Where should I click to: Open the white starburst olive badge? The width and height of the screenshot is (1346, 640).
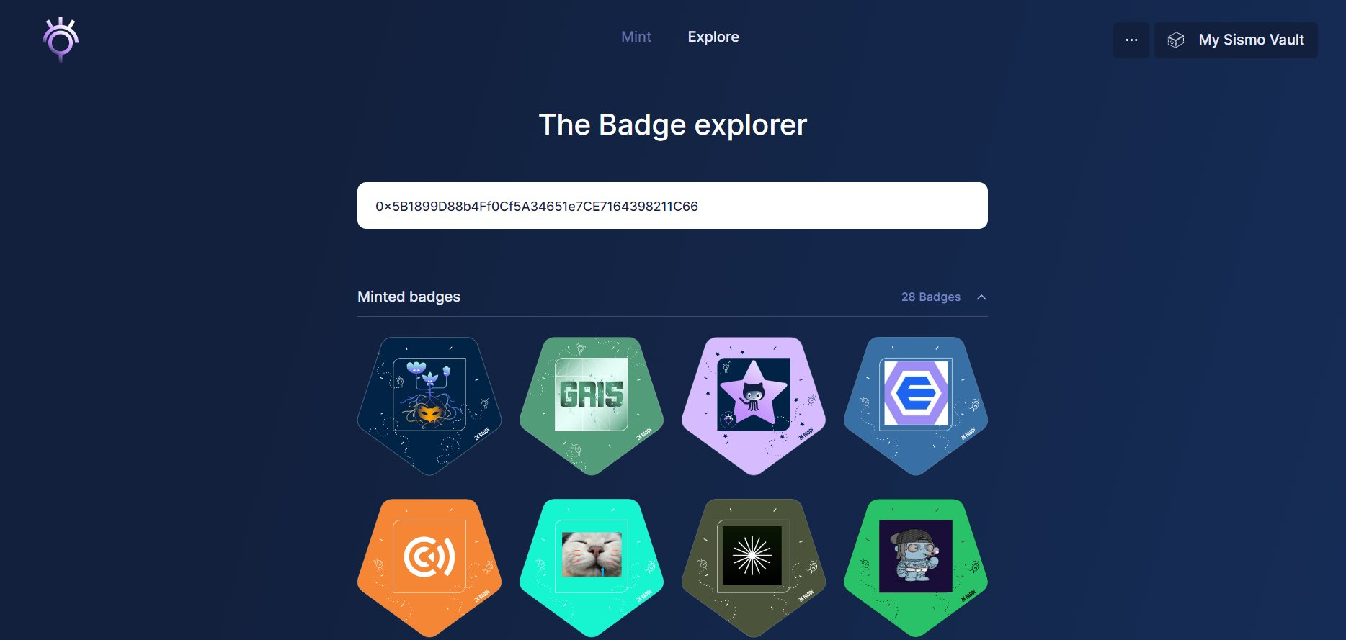click(x=754, y=568)
